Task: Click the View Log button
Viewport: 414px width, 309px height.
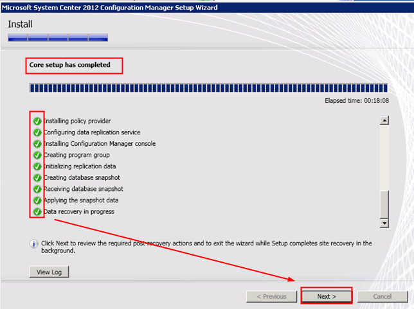Action: click(49, 272)
